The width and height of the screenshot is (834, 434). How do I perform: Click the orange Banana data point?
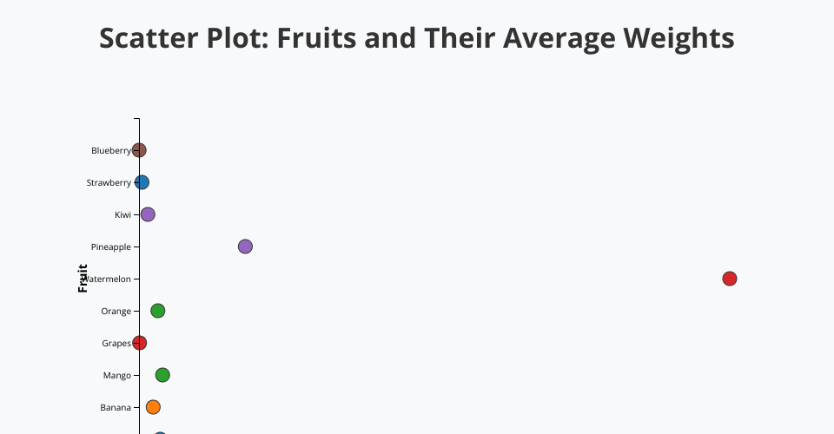point(154,407)
